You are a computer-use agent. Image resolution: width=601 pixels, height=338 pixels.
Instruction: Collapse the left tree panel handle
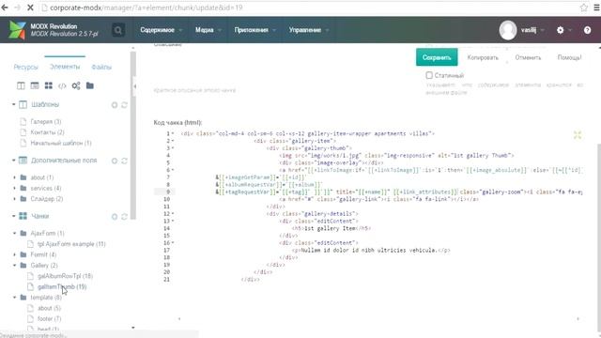pos(134,86)
